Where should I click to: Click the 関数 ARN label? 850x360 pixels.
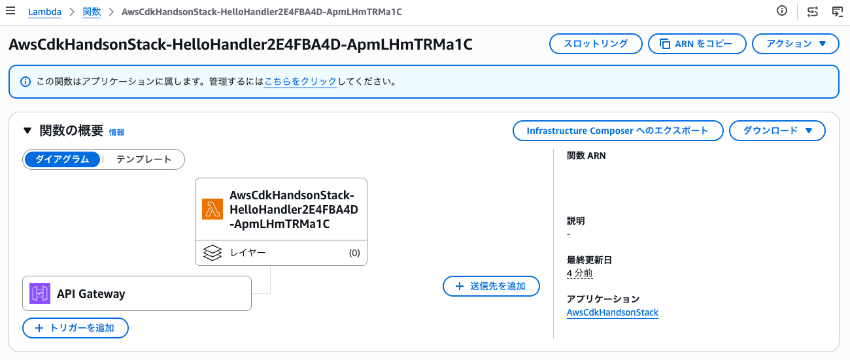pos(586,155)
